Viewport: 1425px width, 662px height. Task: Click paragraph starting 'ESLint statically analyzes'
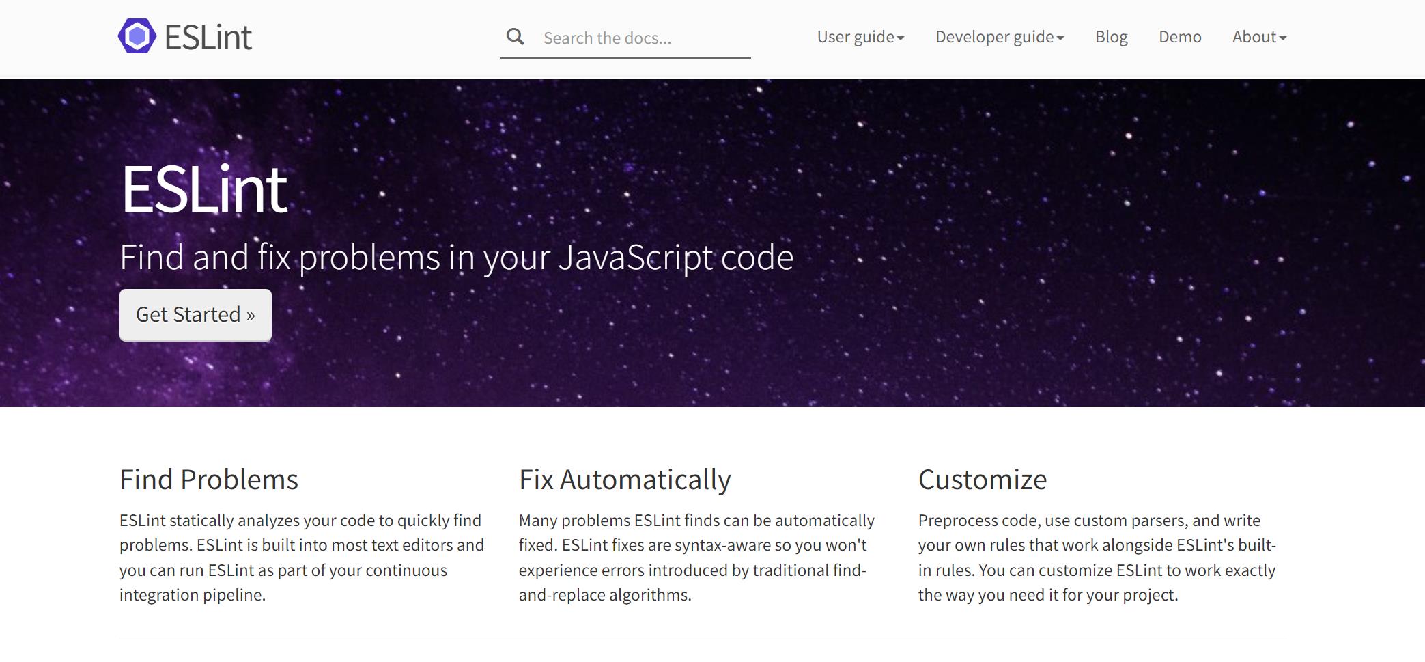coord(302,557)
